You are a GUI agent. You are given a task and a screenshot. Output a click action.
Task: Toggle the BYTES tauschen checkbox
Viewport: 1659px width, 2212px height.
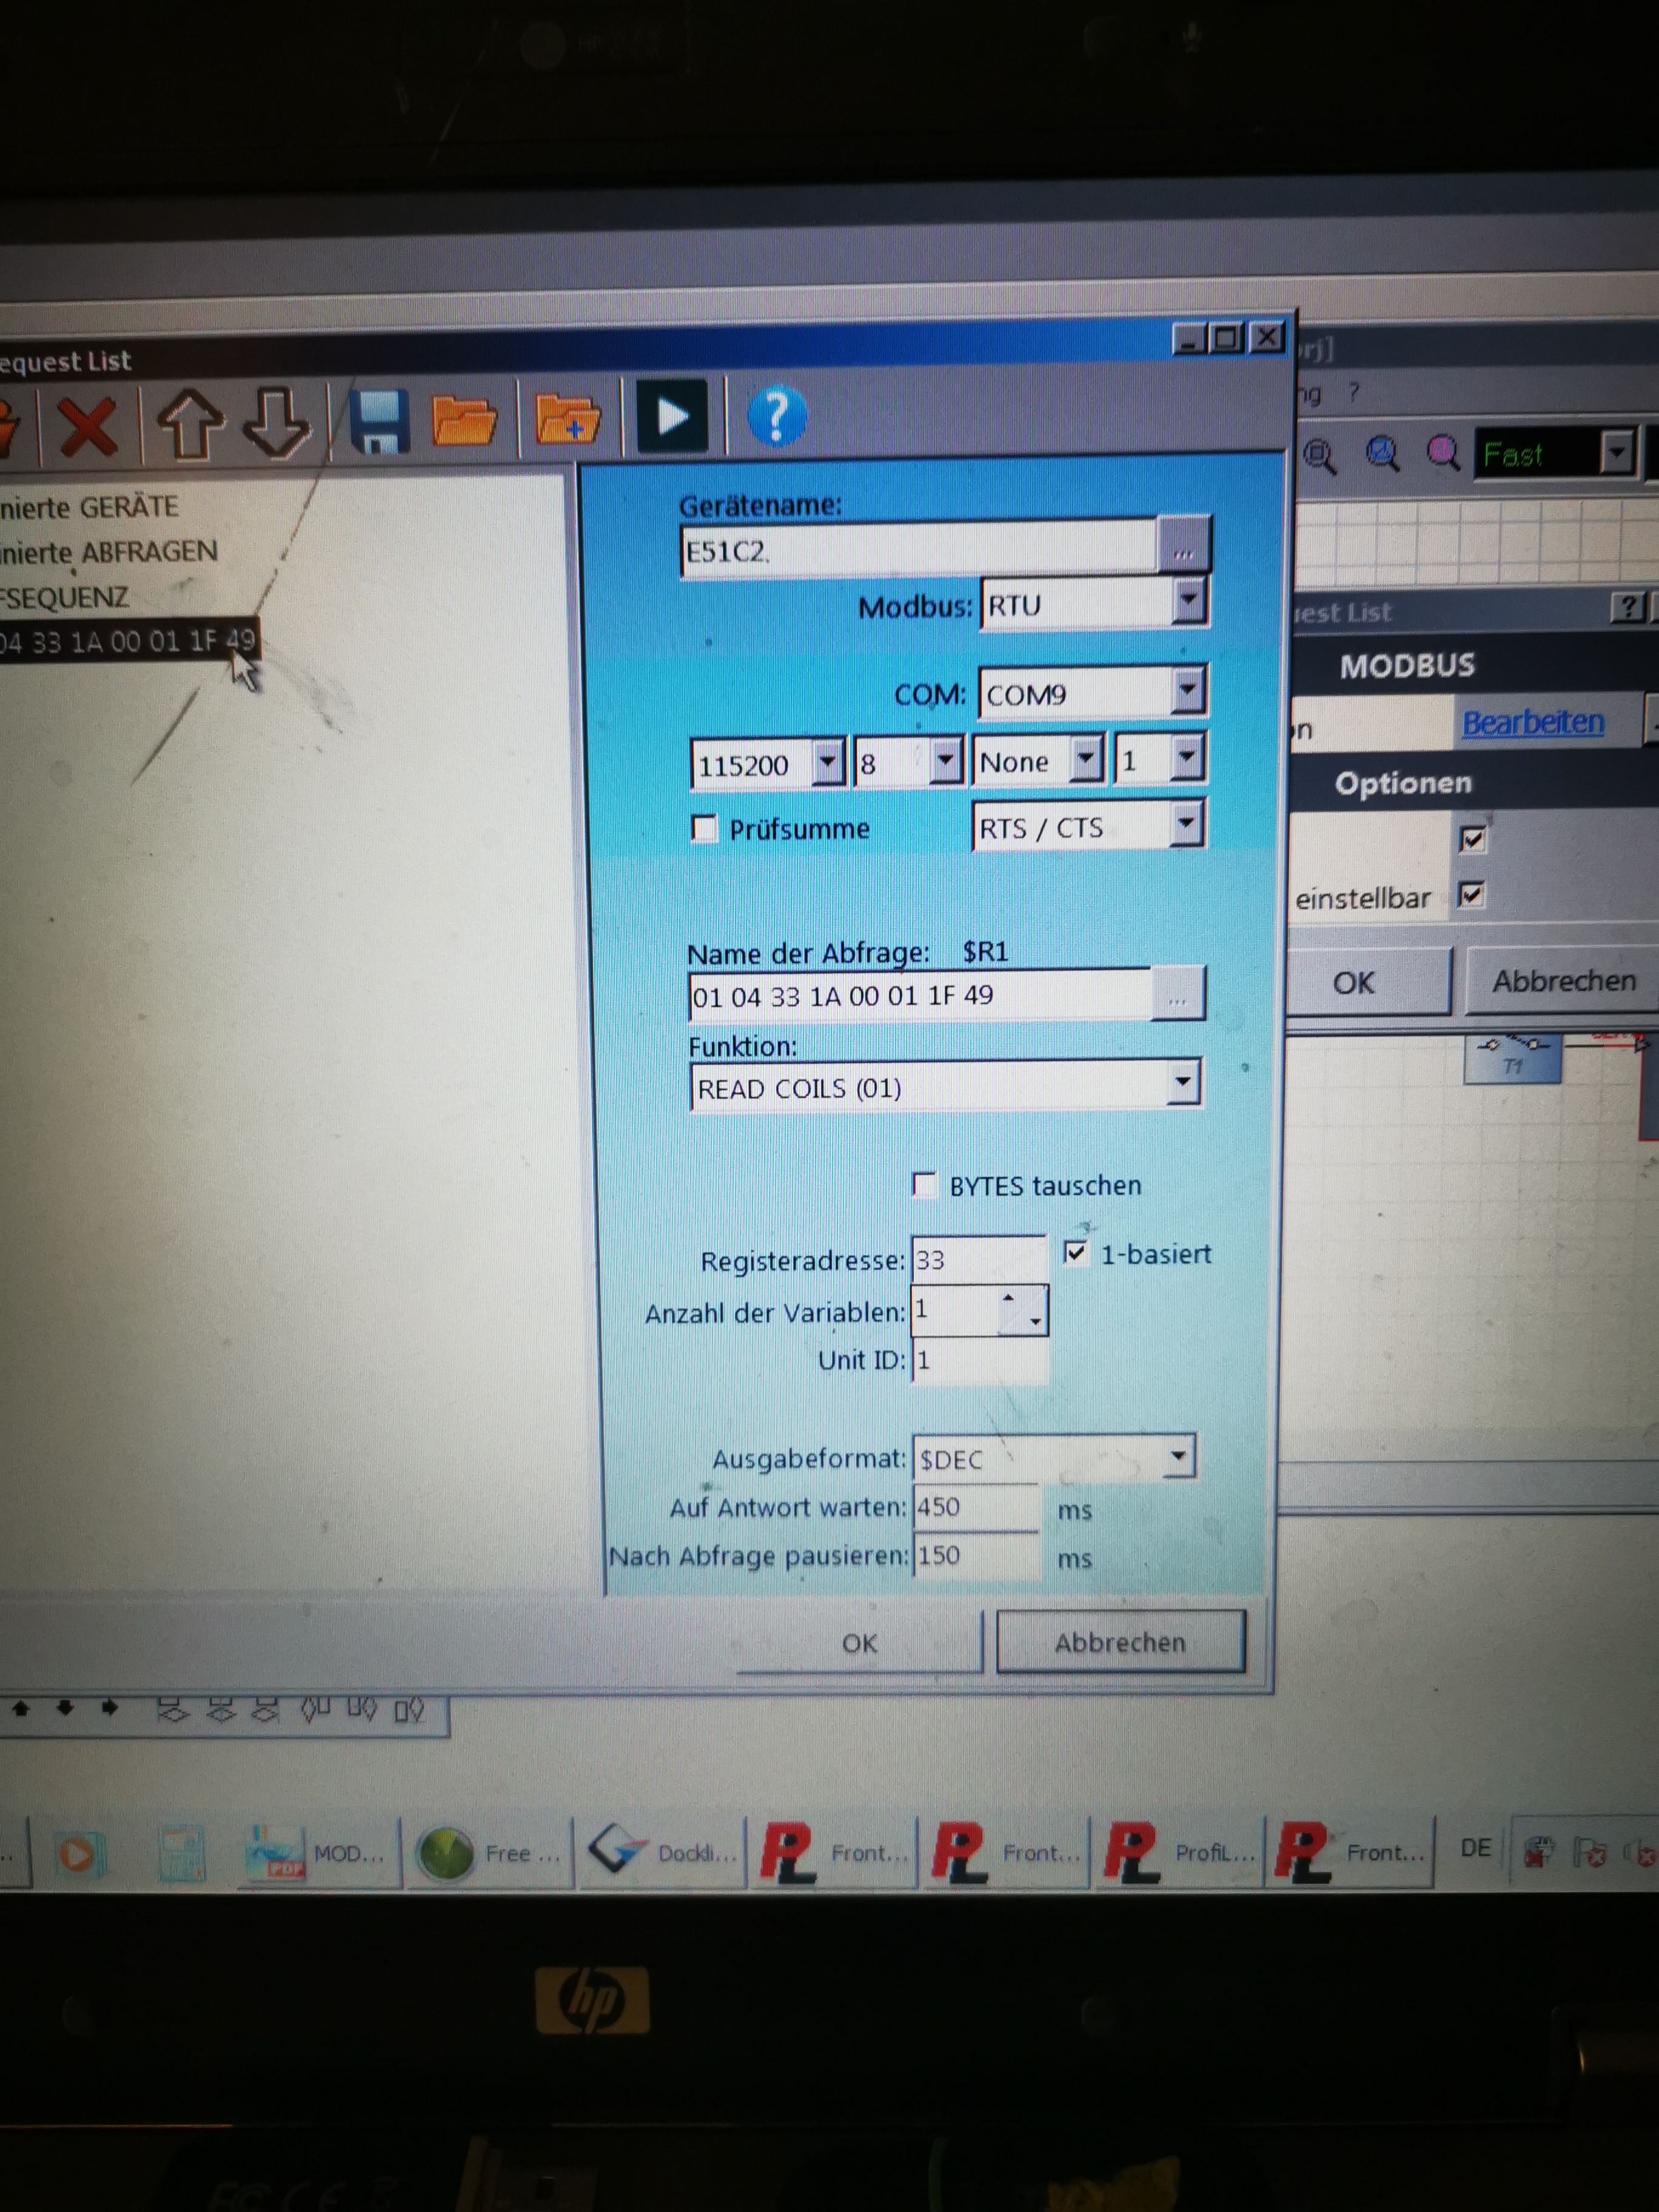pos(925,1185)
